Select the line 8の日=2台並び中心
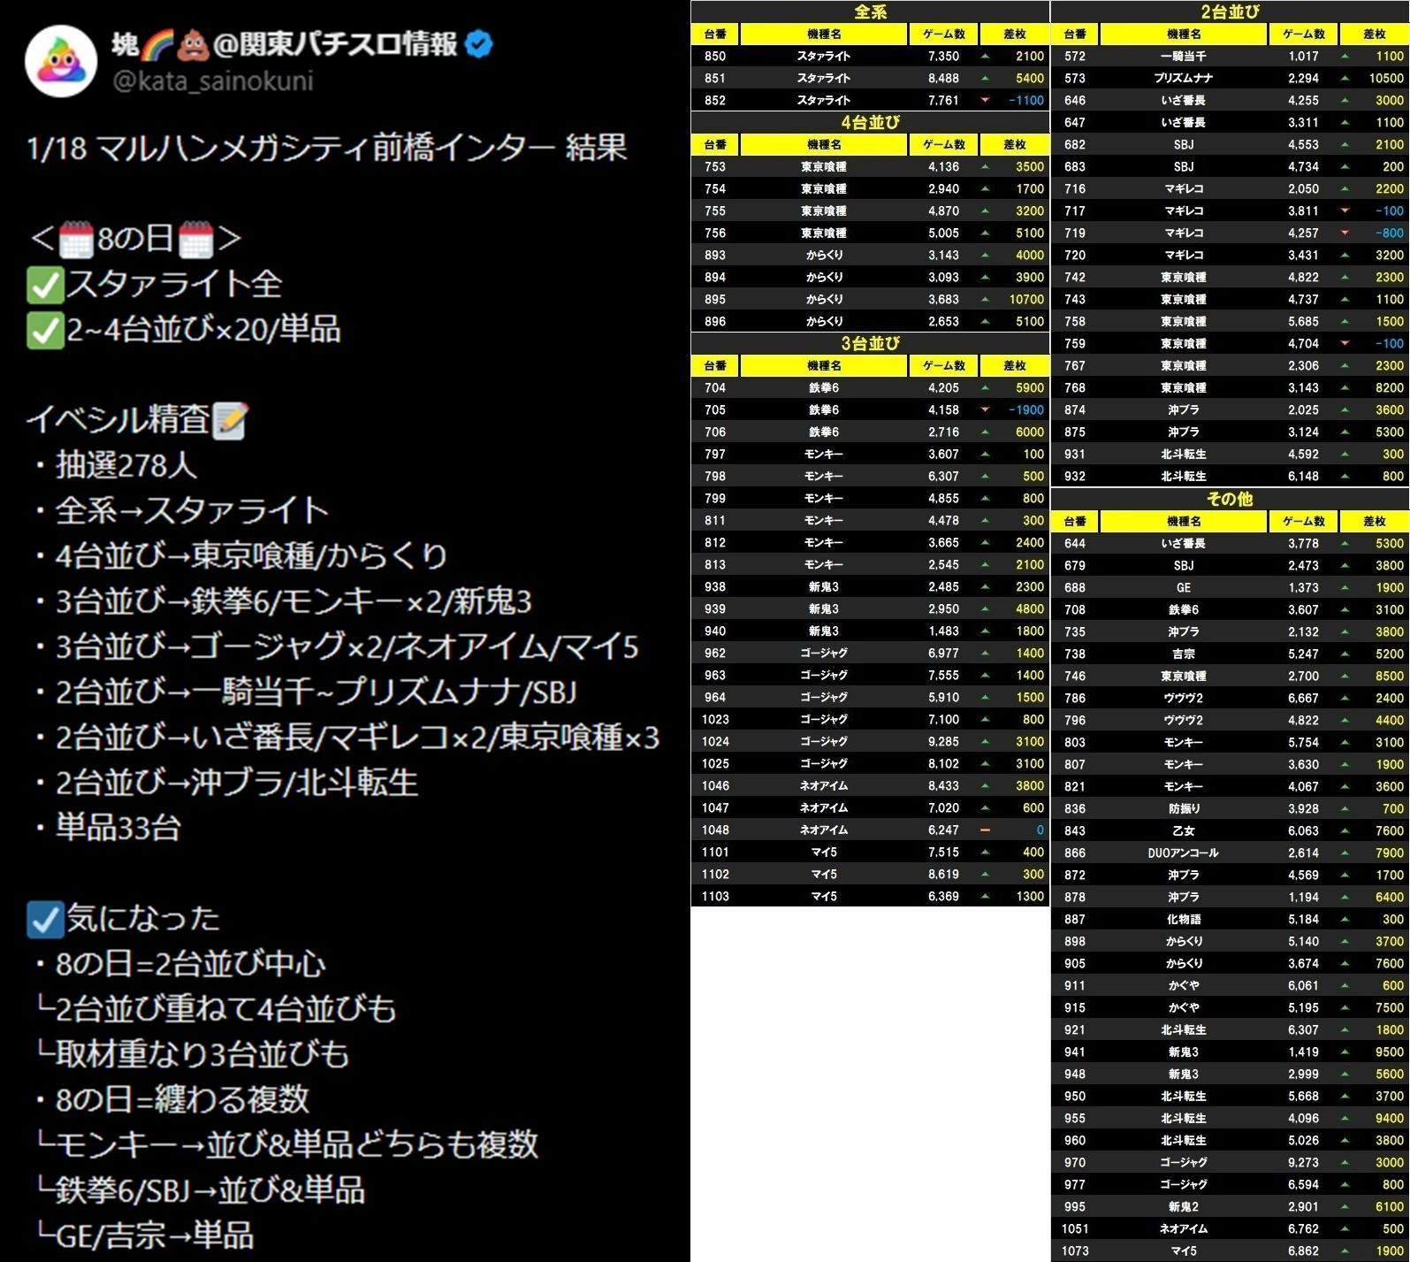 (x=190, y=965)
